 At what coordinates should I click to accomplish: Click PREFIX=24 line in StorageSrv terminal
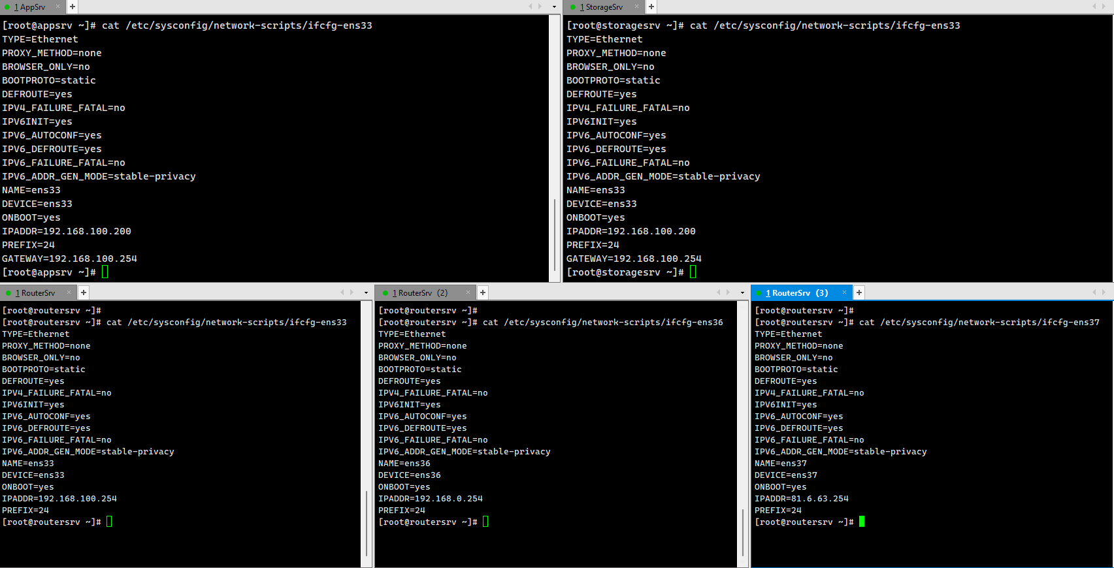(593, 245)
